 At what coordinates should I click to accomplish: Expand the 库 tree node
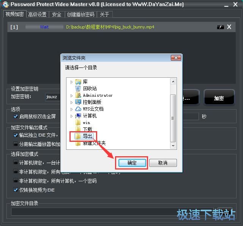point(71,82)
